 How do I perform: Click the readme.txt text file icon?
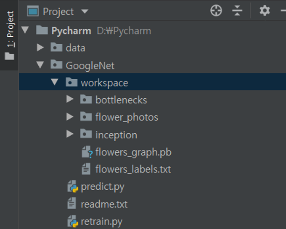pyautogui.click(x=71, y=203)
